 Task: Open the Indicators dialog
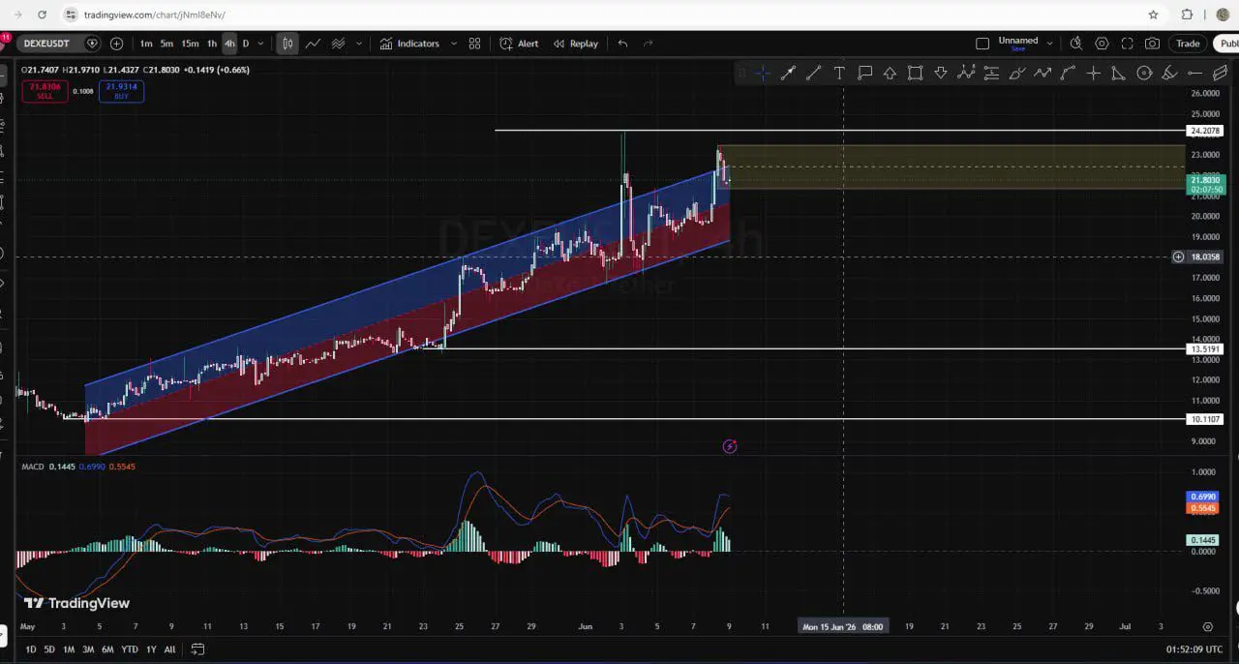[409, 44]
